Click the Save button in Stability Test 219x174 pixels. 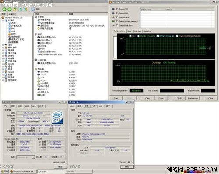[162, 98]
